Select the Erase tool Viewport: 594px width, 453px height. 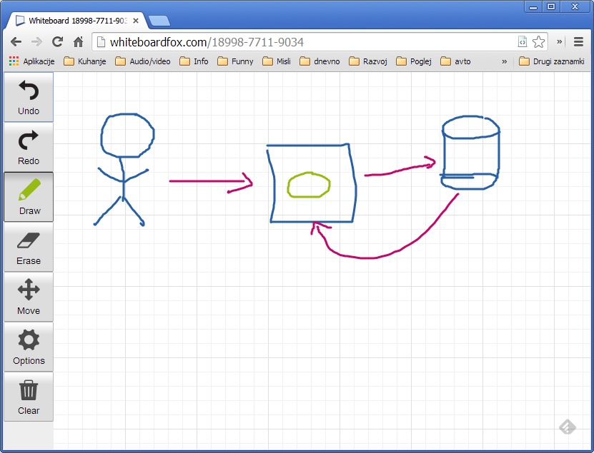(29, 247)
